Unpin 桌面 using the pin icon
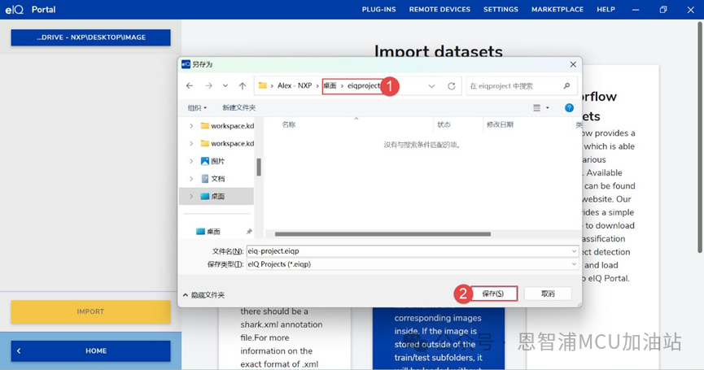Viewport: 704px width, 370px height. tap(249, 232)
